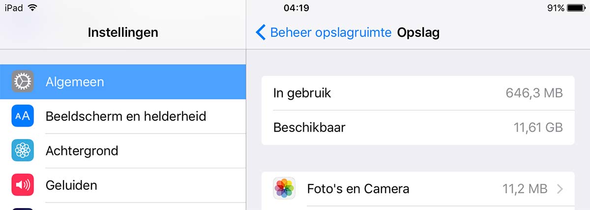This screenshot has height=210, width=590.
Task: Tap the In gebruik storage row
Action: 418,93
